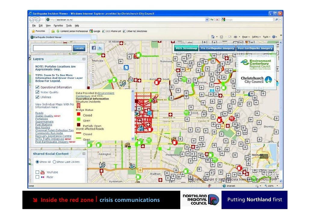This screenshot has height=219, width=310.
Task: Click the overview map thumbnail
Action: (x=264, y=156)
